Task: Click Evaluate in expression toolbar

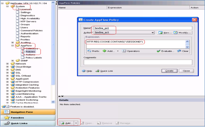Action: point(165,51)
